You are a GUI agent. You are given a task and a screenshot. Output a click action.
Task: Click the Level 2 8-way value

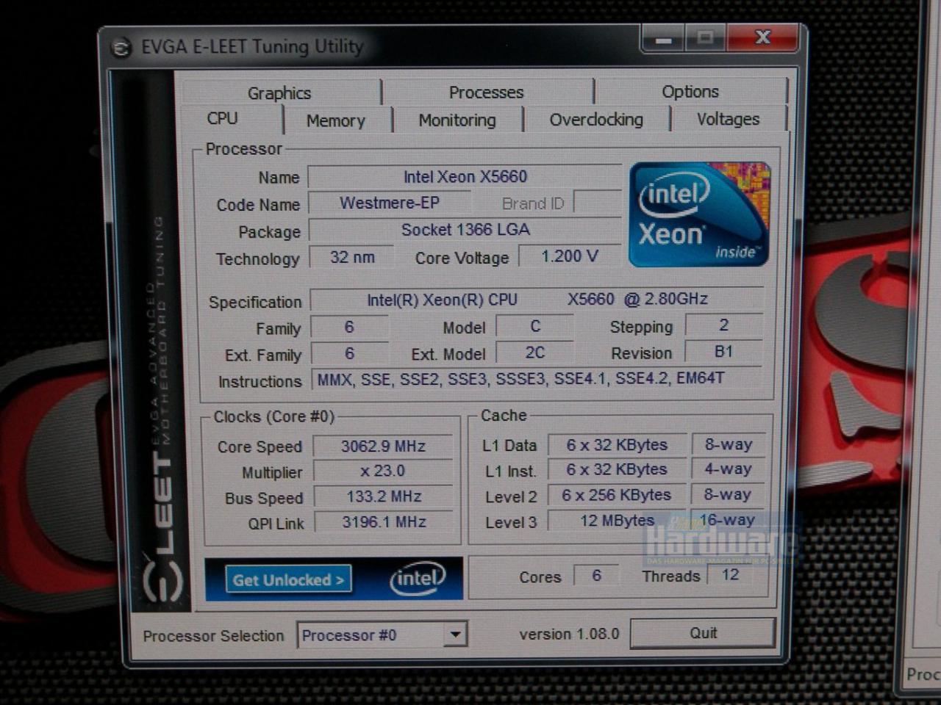[x=728, y=494]
